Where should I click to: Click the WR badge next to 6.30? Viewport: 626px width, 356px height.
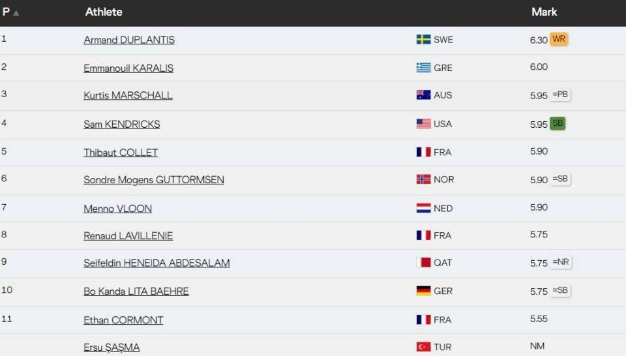pyautogui.click(x=559, y=39)
